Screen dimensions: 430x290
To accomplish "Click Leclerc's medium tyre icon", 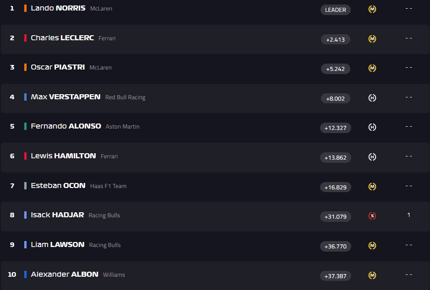I will tap(372, 39).
